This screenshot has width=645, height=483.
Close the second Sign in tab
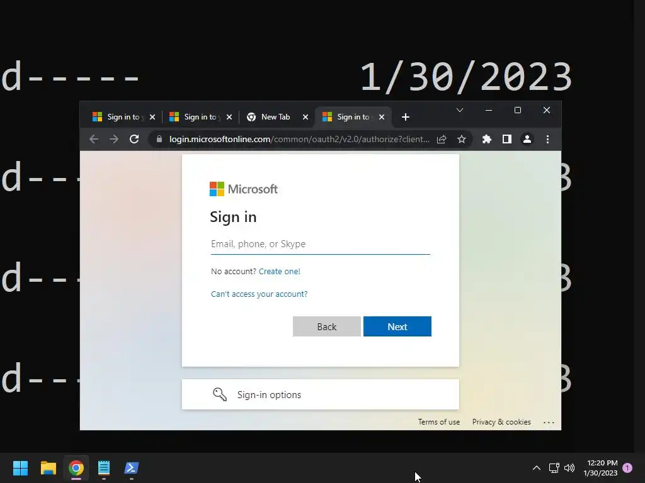[229, 117]
